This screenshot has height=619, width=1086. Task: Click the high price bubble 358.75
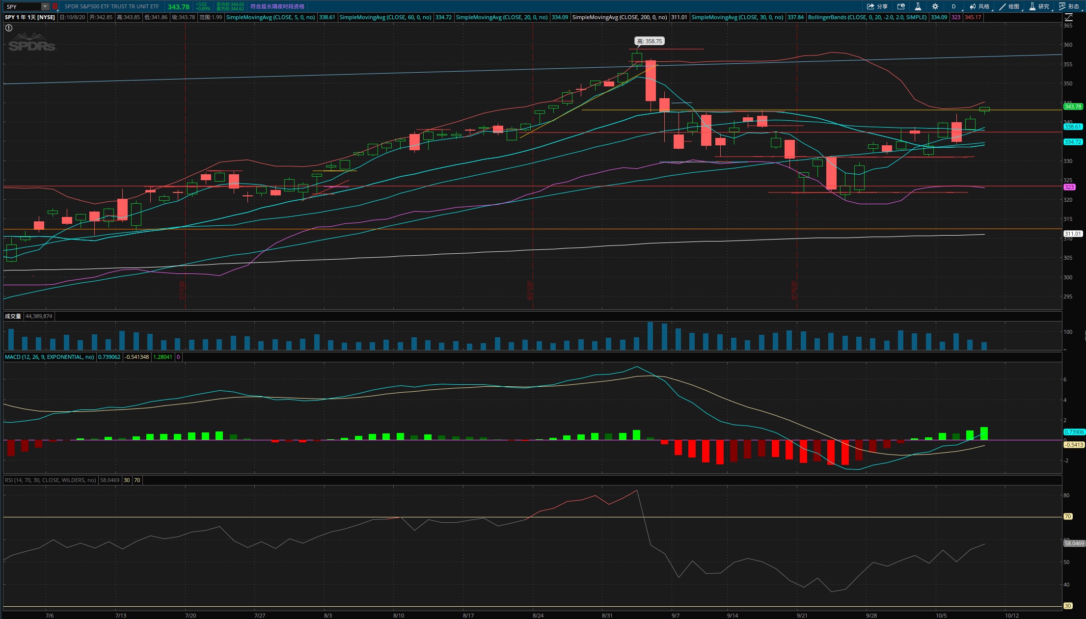point(650,41)
